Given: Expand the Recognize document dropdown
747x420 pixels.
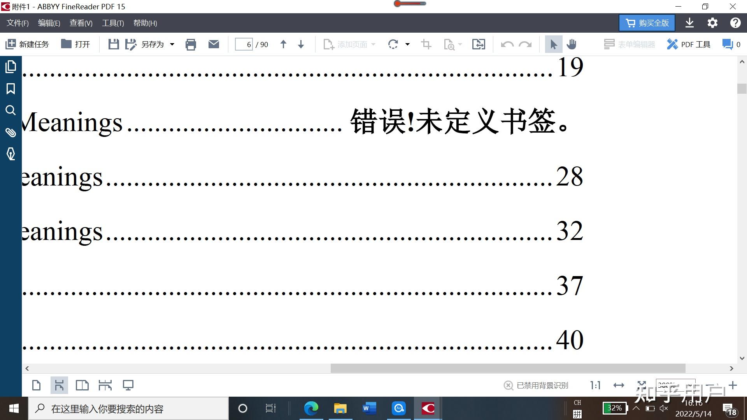Looking at the screenshot, I should 460,44.
